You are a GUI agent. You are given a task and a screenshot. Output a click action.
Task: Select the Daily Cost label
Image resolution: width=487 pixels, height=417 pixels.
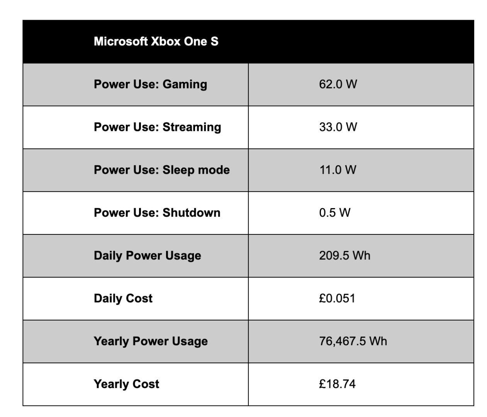click(123, 298)
